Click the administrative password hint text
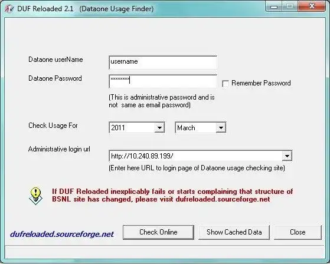The height and width of the screenshot is (264, 330). click(x=162, y=101)
